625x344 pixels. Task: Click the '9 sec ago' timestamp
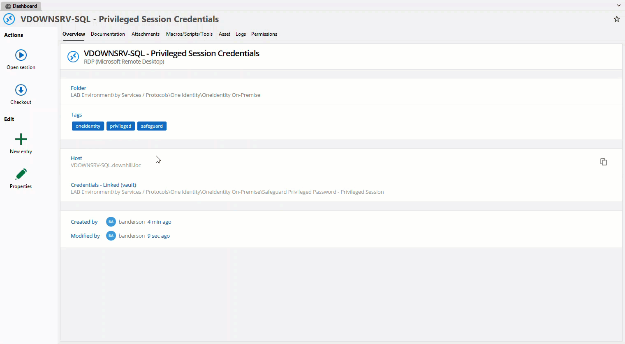[158, 236]
